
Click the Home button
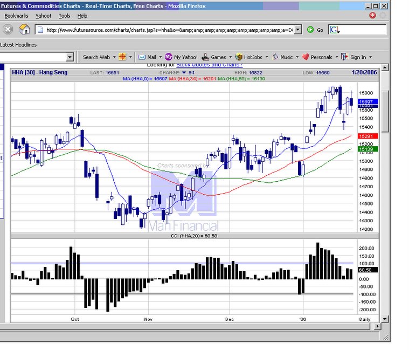tap(25, 29)
